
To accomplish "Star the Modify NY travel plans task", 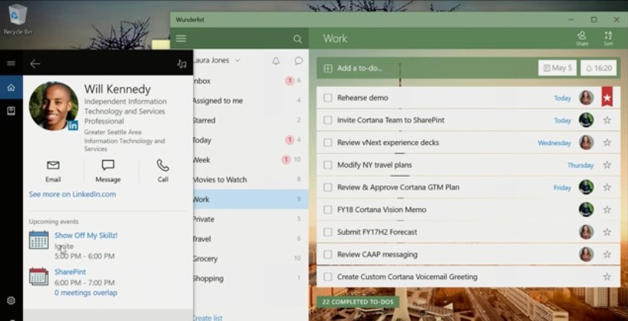I will [x=607, y=165].
